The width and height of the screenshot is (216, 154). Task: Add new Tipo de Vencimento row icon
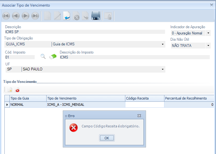10,90
